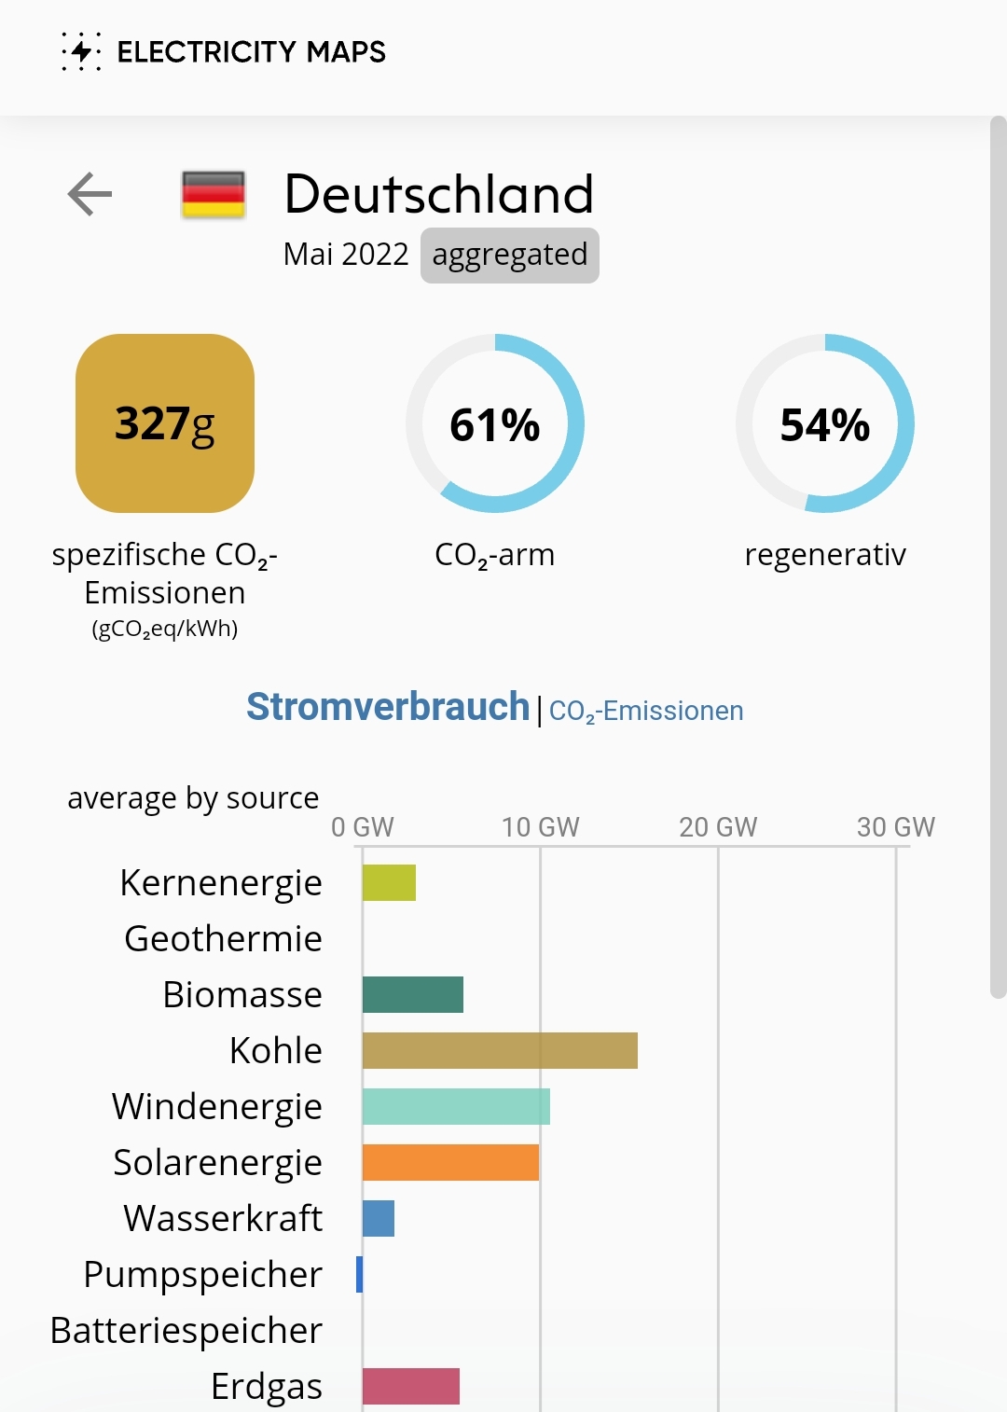Image resolution: width=1007 pixels, height=1412 pixels.
Task: Select the Stromverbrauch tab
Action: tap(389, 707)
